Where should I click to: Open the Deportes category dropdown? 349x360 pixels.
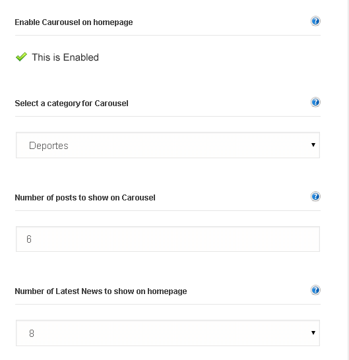click(x=168, y=145)
